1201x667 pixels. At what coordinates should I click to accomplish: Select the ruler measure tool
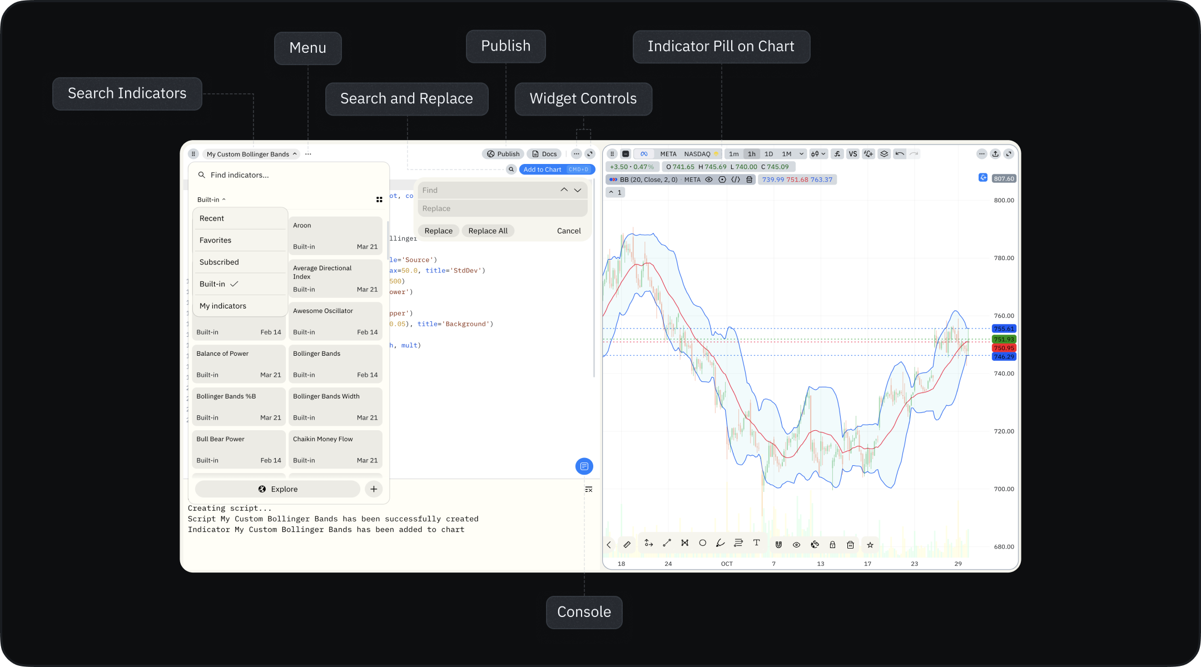[627, 545]
